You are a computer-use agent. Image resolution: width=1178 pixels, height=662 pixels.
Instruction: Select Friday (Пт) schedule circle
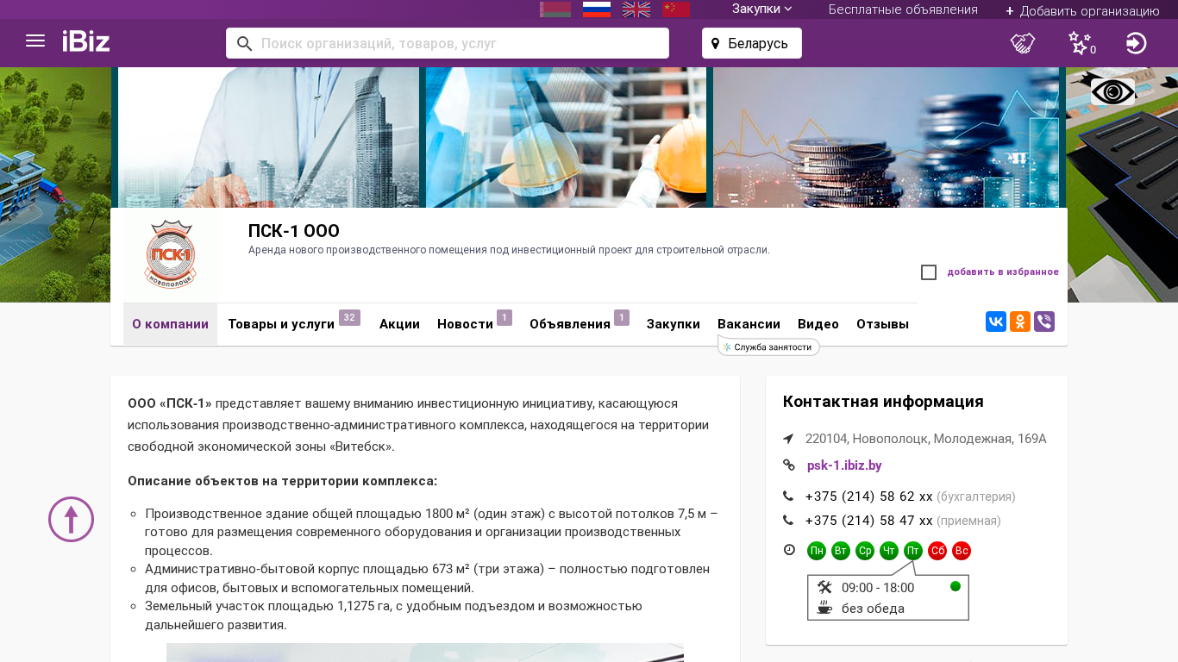[x=913, y=551]
